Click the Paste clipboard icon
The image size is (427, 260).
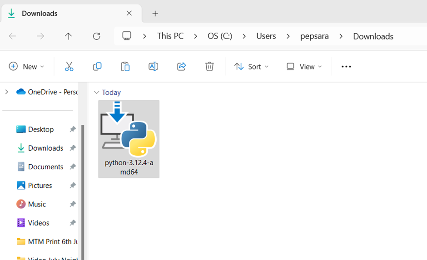tap(125, 66)
